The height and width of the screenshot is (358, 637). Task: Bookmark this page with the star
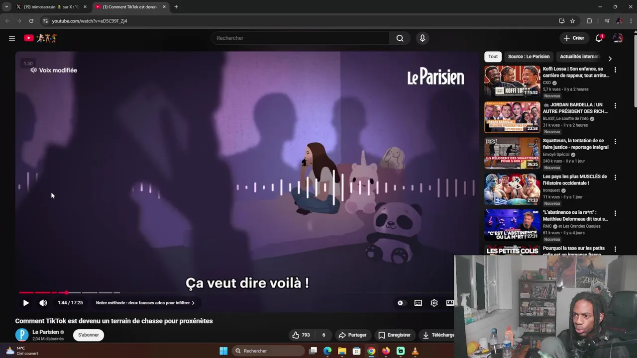pos(573,21)
